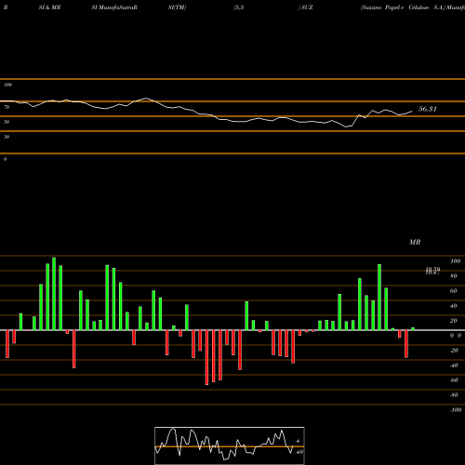Click the MR panel title label

point(415,242)
